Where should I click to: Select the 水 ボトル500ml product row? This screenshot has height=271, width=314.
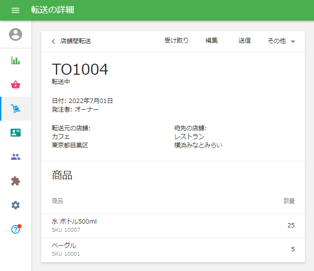pyautogui.click(x=173, y=226)
